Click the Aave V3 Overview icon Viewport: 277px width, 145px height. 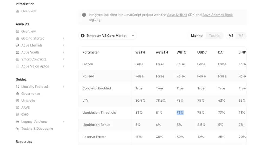[18, 32]
